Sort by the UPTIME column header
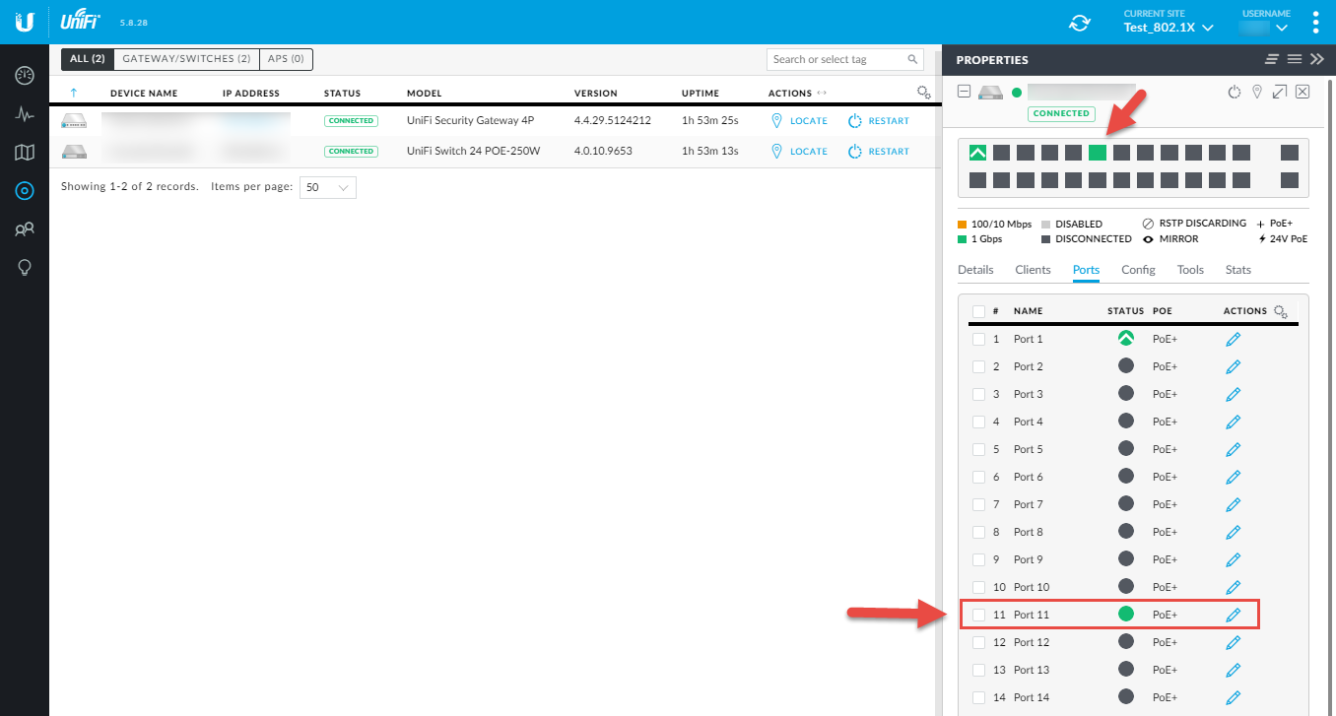The image size is (1336, 716). click(701, 94)
